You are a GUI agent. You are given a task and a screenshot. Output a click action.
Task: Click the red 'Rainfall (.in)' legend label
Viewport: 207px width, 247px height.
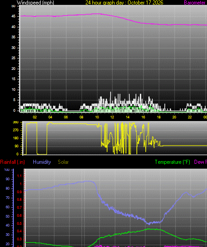click(x=12, y=162)
